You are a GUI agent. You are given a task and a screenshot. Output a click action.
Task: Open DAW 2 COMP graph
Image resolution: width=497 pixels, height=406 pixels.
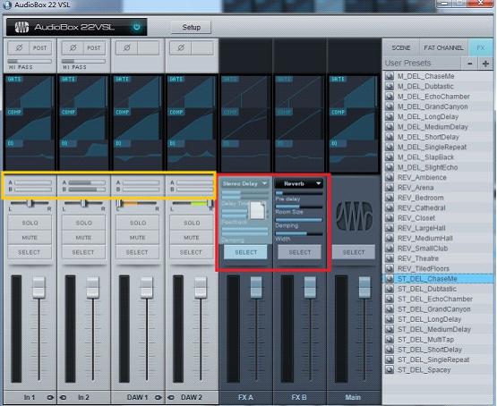coord(191,124)
